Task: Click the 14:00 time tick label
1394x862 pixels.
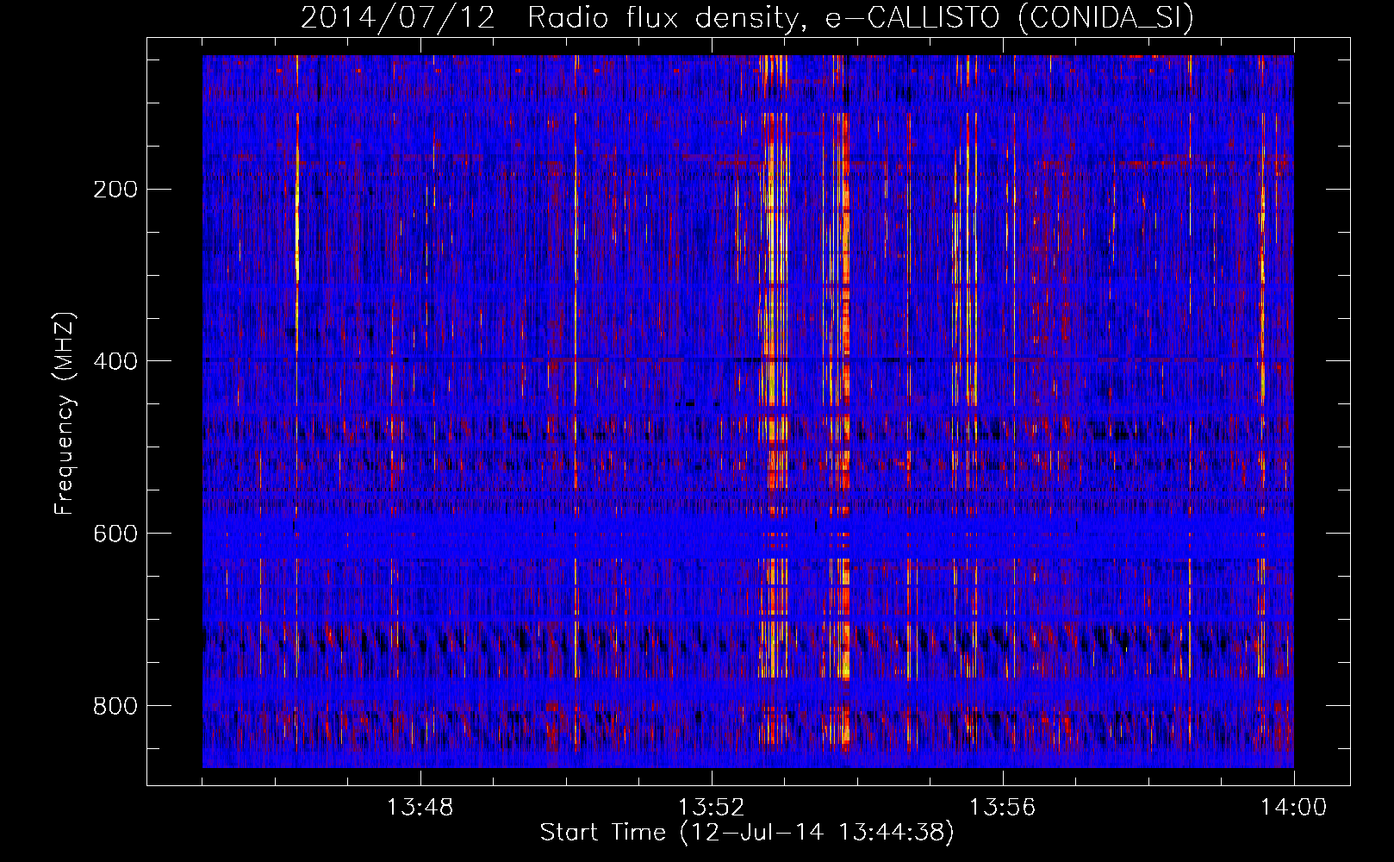Action: click(x=1293, y=808)
